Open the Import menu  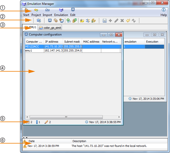tap(47, 12)
